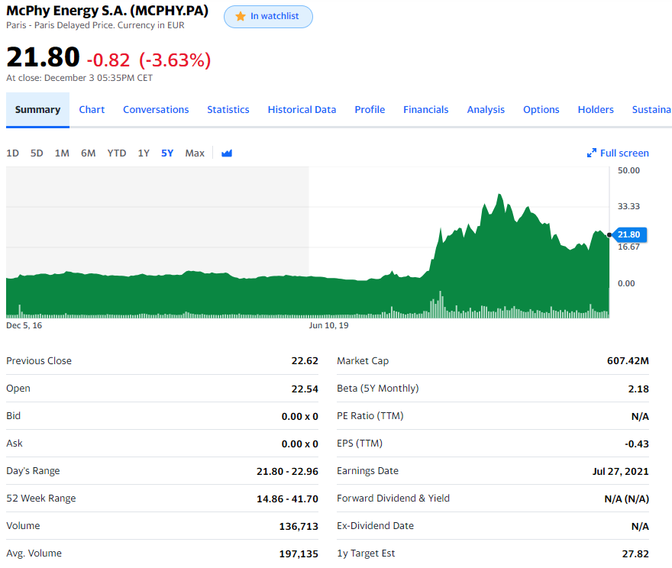The height and width of the screenshot is (568, 672).
Task: Go to the Conversations tab
Action: [x=156, y=110]
